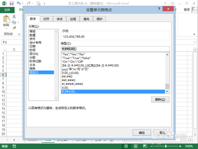Select the 0.00_);(0.00) format
The width and height of the screenshot is (198, 149).
point(113,73)
